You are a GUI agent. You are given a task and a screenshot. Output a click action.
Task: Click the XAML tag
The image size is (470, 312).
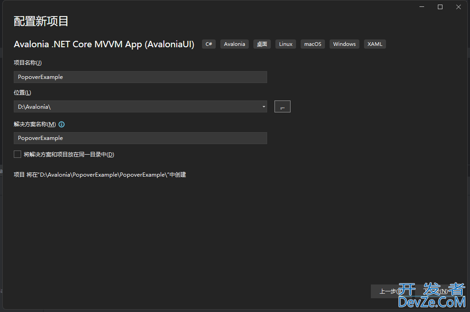pyautogui.click(x=375, y=44)
